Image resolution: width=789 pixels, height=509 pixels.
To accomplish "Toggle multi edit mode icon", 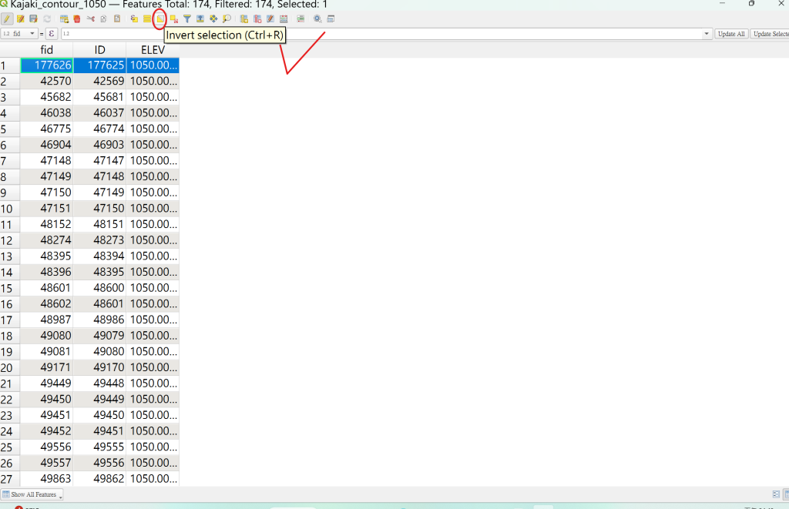I will (21, 19).
